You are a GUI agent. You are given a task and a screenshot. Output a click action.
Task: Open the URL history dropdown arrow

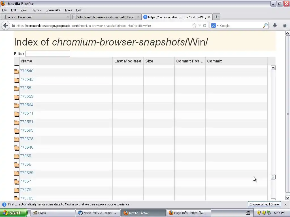pyautogui.click(x=200, y=25)
